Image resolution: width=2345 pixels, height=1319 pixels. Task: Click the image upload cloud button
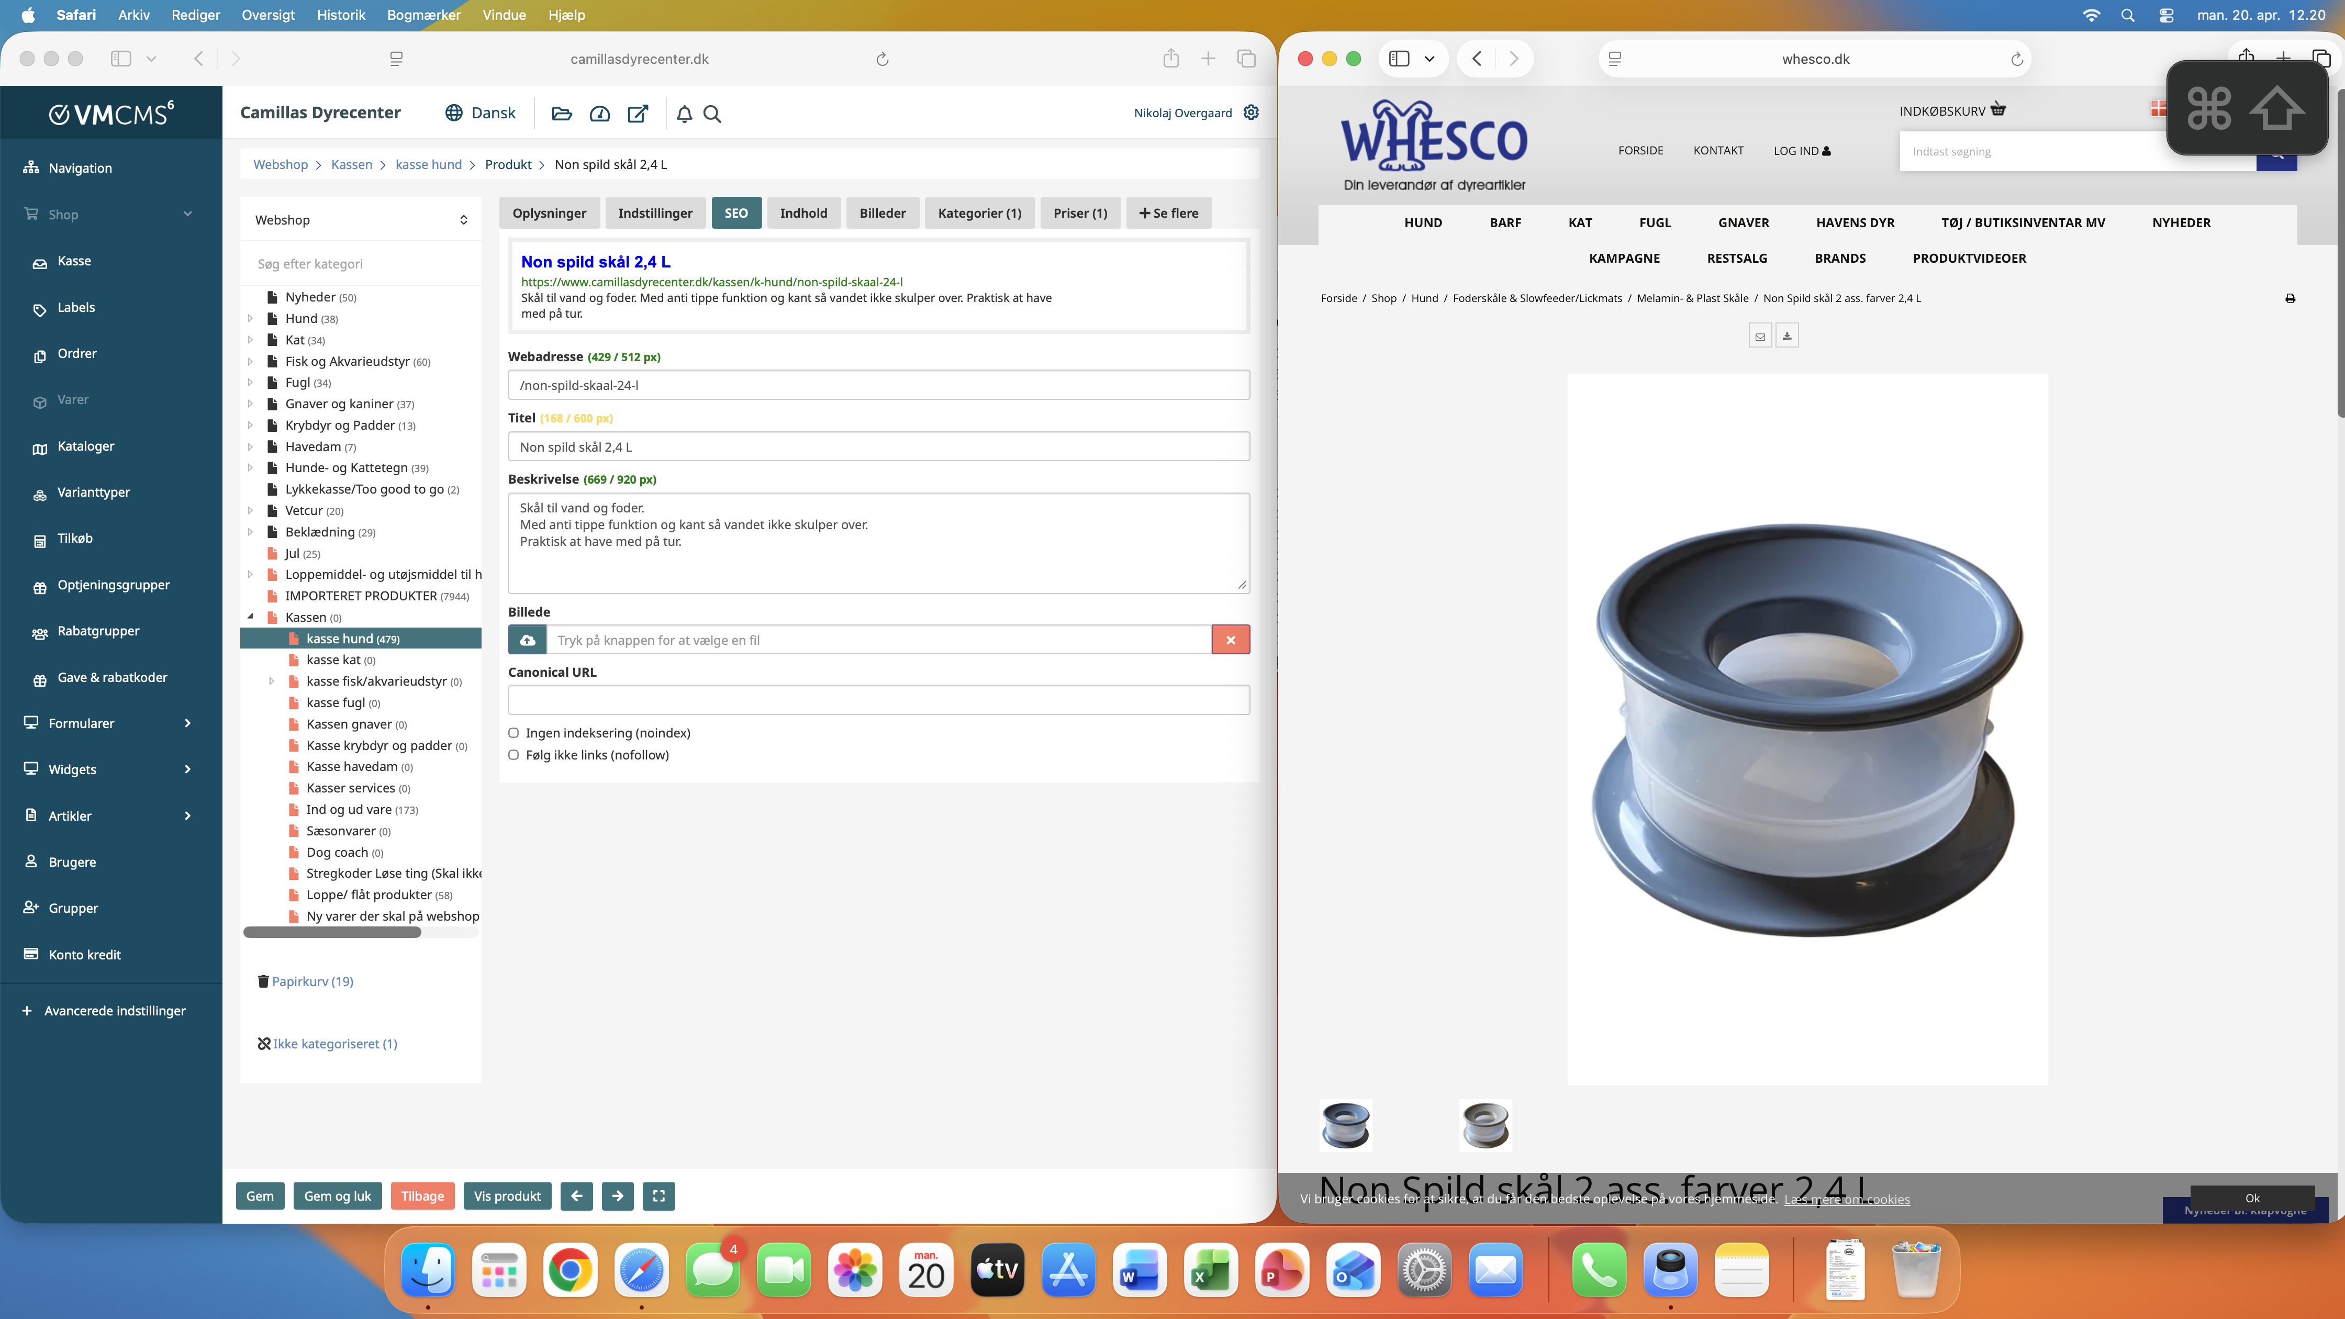527,640
